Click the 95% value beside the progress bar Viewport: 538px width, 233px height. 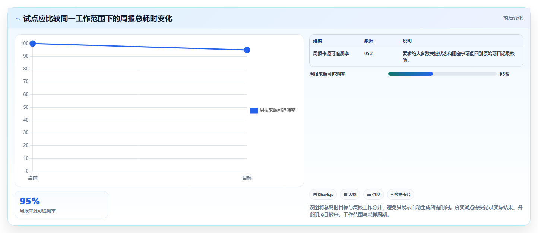[x=504, y=74]
